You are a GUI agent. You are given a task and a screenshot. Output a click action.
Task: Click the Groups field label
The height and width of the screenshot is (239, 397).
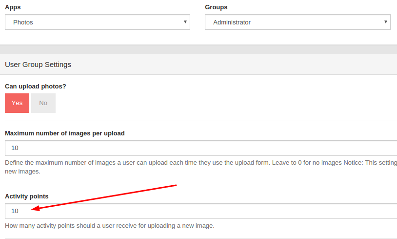[216, 7]
